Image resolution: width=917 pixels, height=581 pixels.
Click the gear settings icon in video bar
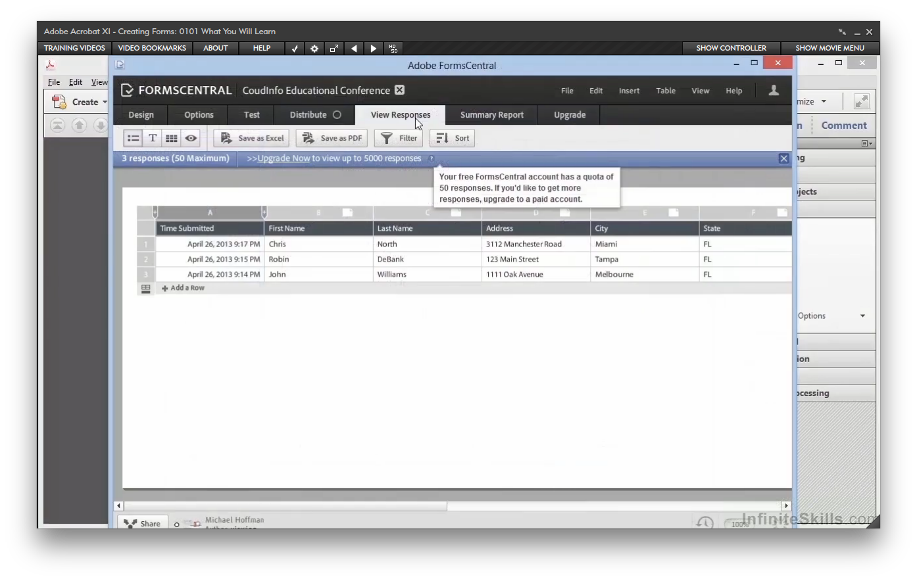point(314,48)
